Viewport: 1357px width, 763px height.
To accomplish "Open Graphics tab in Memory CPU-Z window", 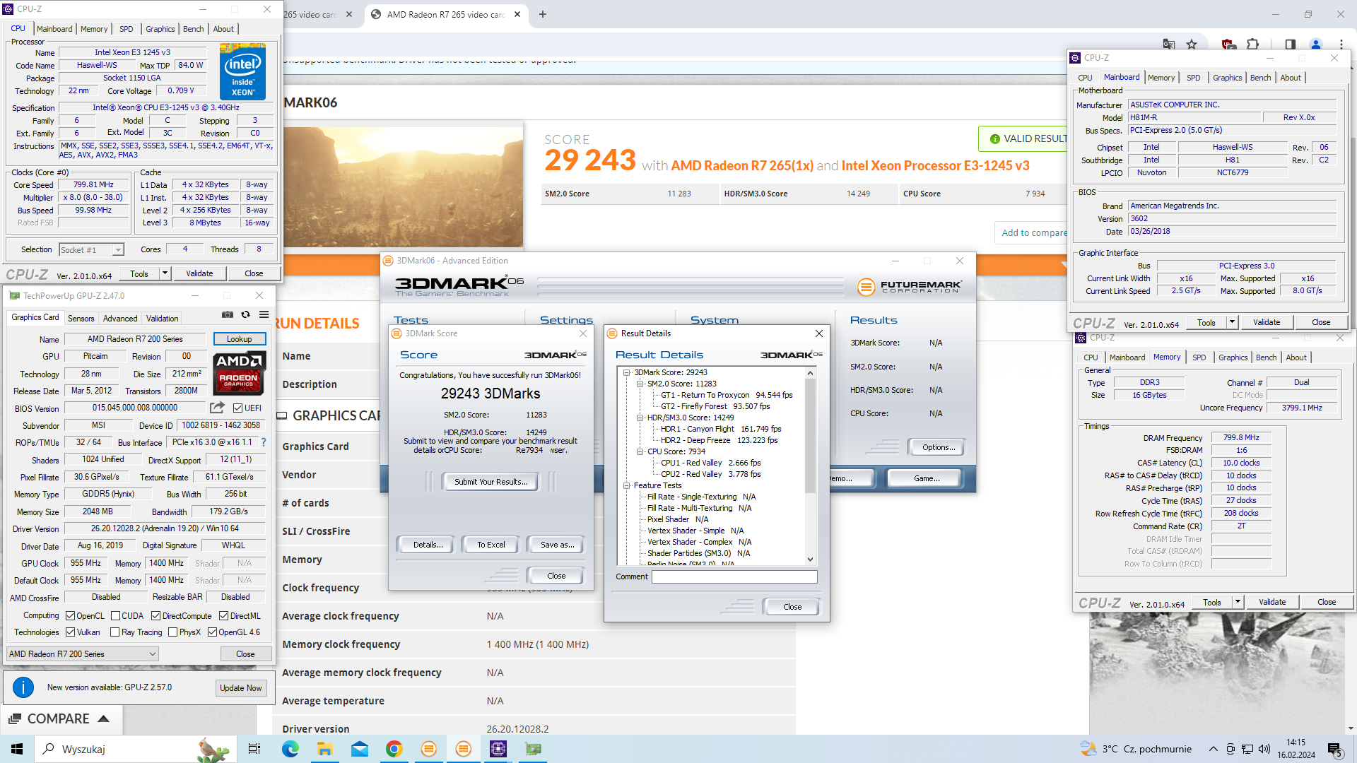I will point(1233,357).
